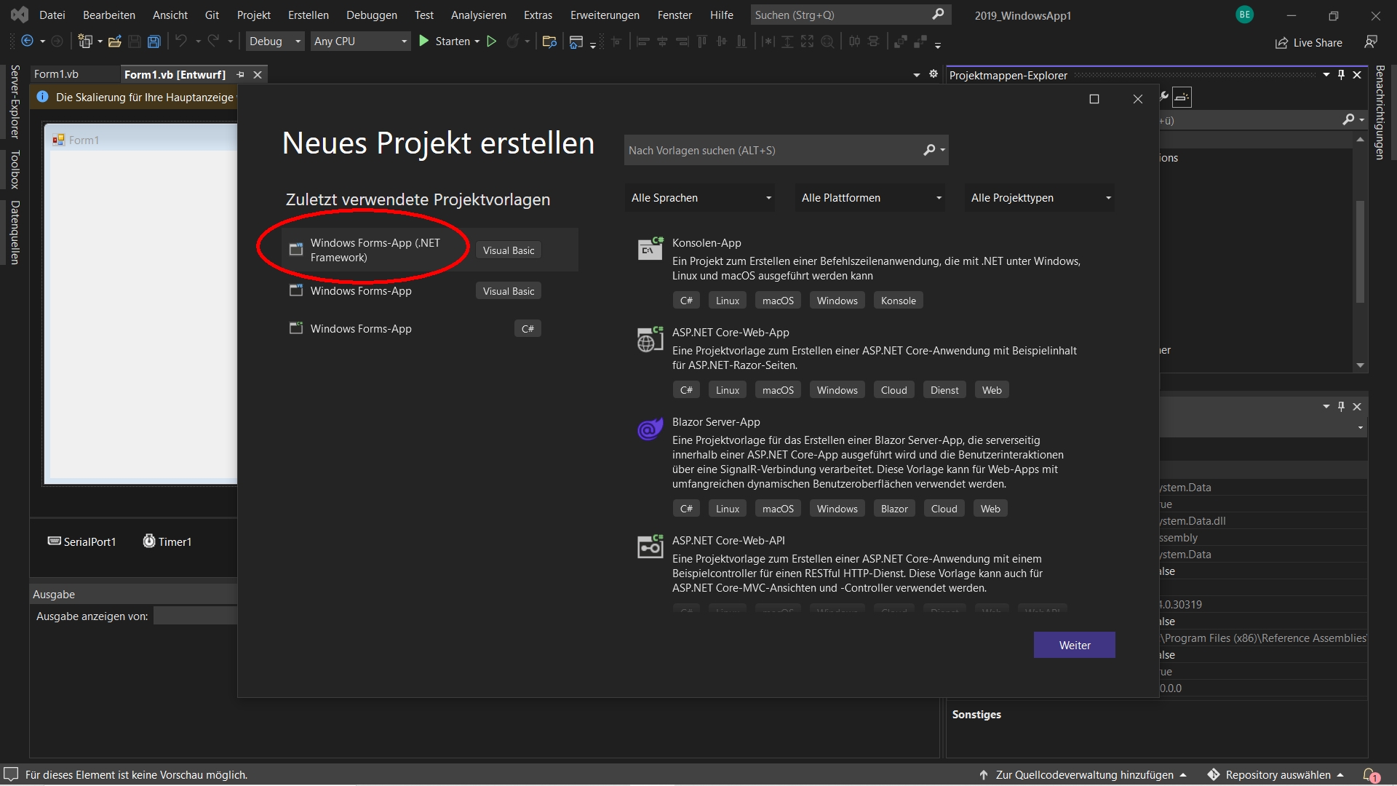Click the Projektmappen-Explorer scrollbar down arrow
This screenshot has height=786, width=1397.
pos(1360,365)
